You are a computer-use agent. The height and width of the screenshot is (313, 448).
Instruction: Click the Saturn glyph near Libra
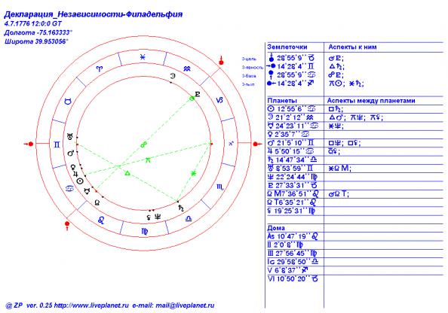[181, 208]
